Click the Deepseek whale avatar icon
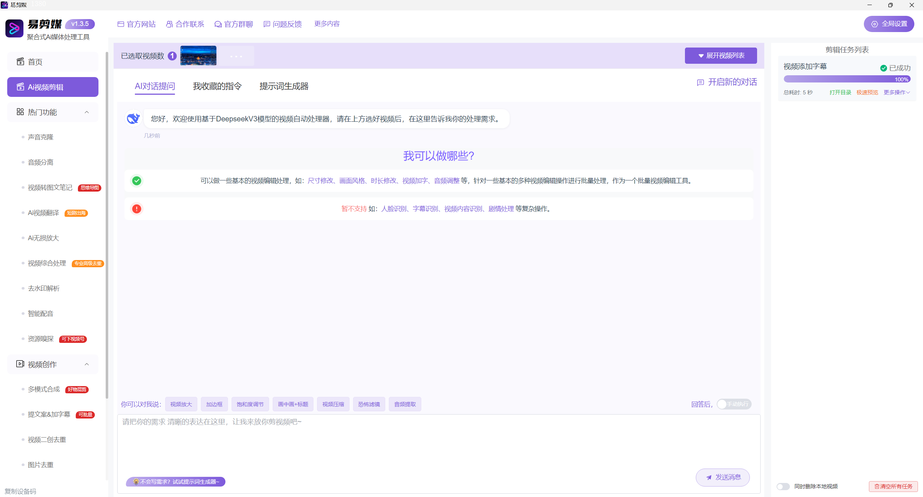Viewport: 923px width, 497px height. point(133,118)
